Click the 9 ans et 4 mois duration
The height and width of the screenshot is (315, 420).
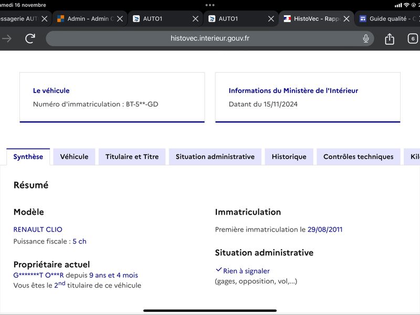pos(113,275)
